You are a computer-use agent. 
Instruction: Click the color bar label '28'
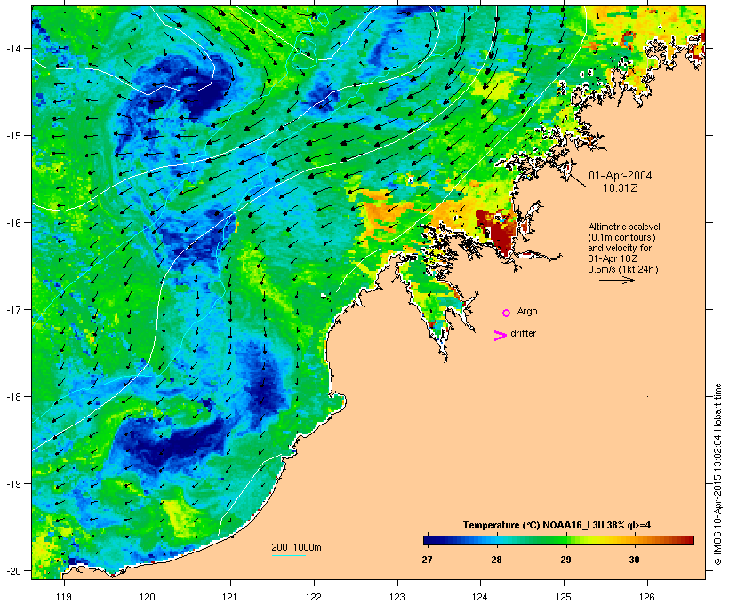point(496,560)
